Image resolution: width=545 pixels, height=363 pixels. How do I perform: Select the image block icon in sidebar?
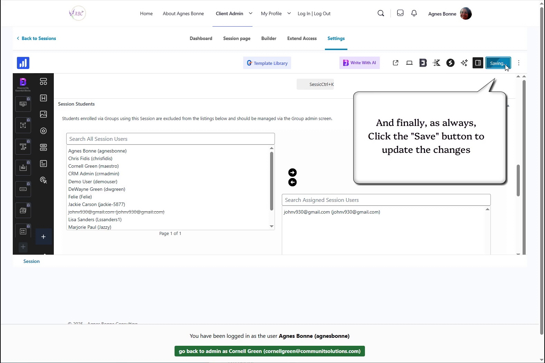[43, 114]
